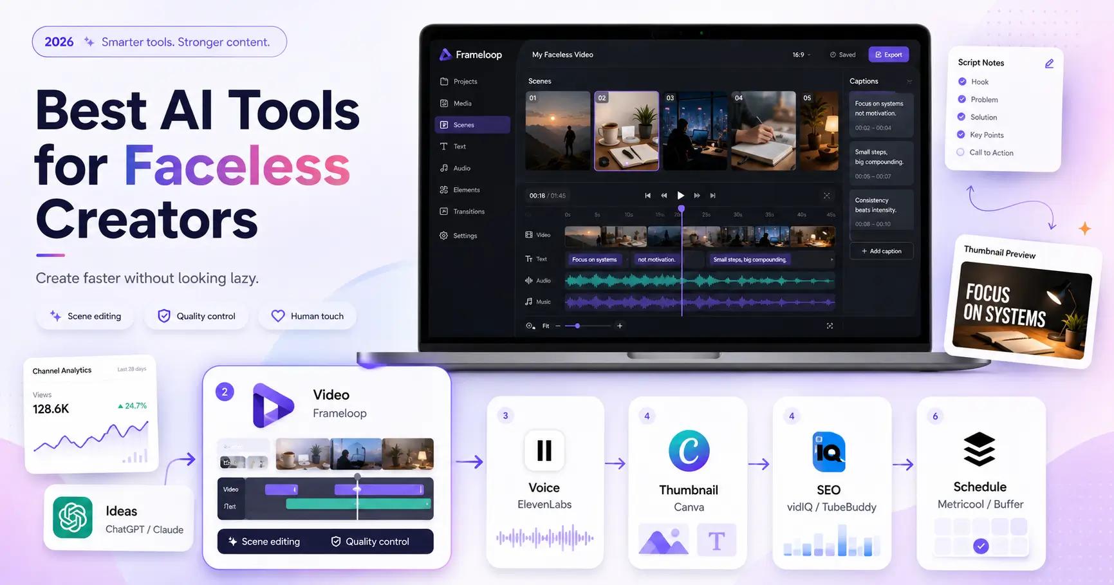
Task: Click the T text icon under Canva
Action: point(716,539)
